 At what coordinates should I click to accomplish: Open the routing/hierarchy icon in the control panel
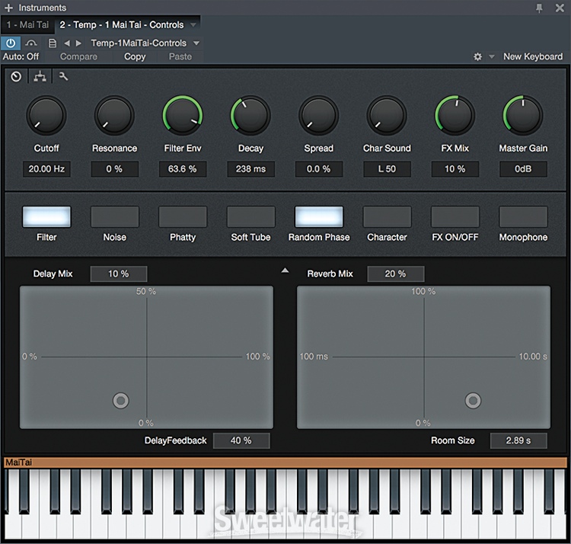pos(40,76)
